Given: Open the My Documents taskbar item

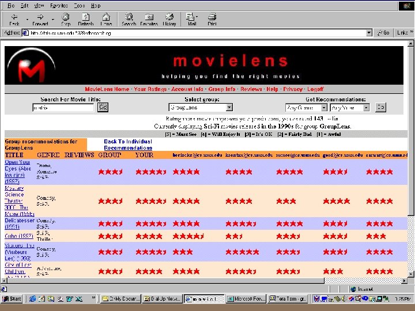Looking at the screenshot, I should click(120, 299).
